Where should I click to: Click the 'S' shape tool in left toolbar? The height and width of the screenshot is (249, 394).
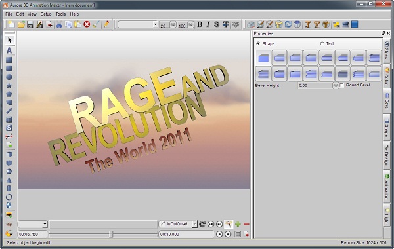tap(9, 128)
